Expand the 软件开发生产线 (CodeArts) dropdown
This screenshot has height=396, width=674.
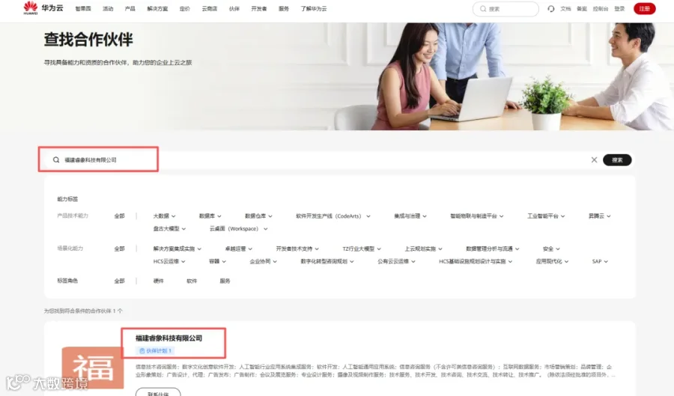[x=333, y=216]
